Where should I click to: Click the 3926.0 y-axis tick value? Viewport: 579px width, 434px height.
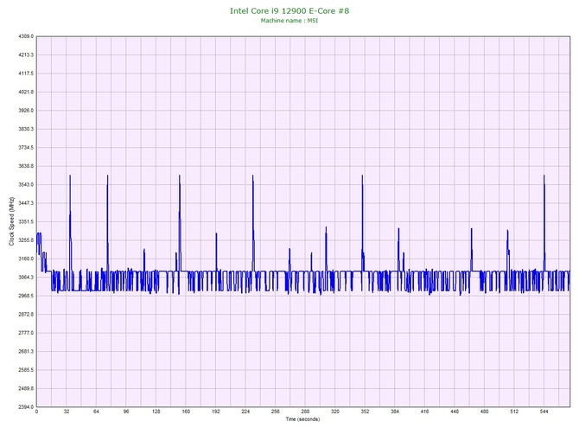coord(22,111)
